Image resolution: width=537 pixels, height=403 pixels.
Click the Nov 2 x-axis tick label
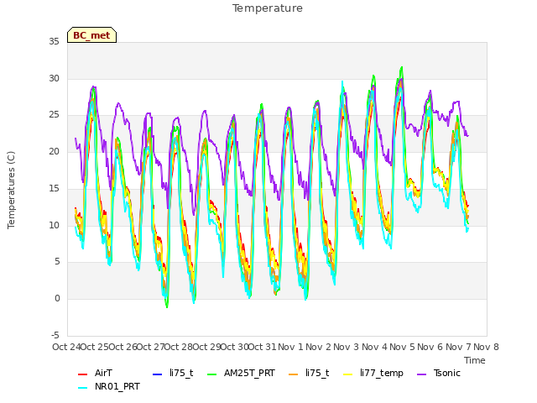click(x=319, y=347)
